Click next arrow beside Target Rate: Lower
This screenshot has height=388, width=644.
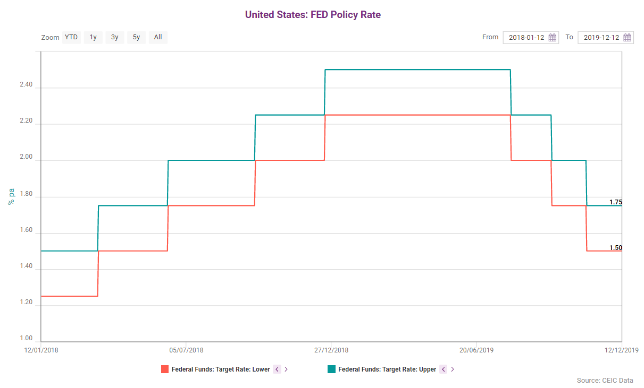(x=286, y=369)
